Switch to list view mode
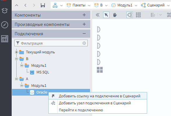The width and height of the screenshot is (171, 116). 138,15
